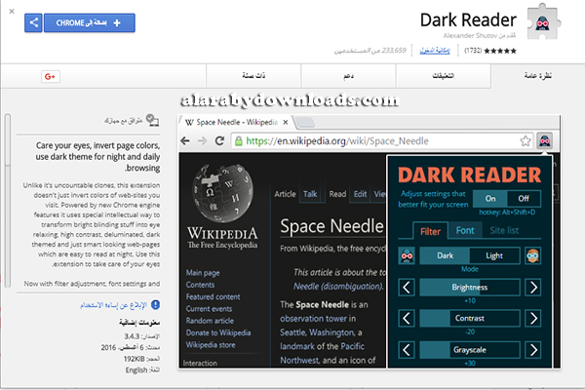585x390 pixels.
Task: Click Wikipedia Read tab
Action: [337, 194]
